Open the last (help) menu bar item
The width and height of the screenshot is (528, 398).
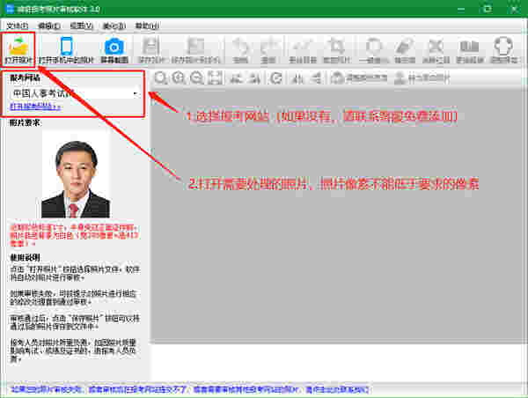(147, 26)
